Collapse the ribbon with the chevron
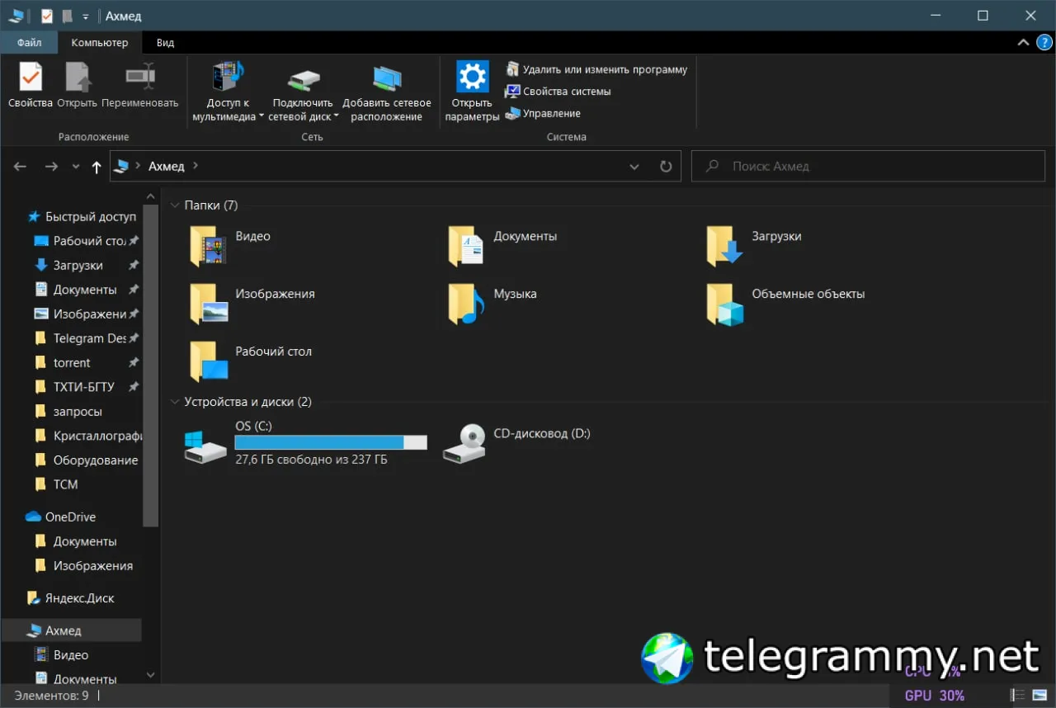This screenshot has width=1056, height=708. (x=1023, y=43)
